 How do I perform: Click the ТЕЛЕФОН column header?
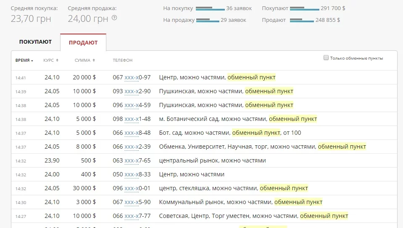pos(123,60)
